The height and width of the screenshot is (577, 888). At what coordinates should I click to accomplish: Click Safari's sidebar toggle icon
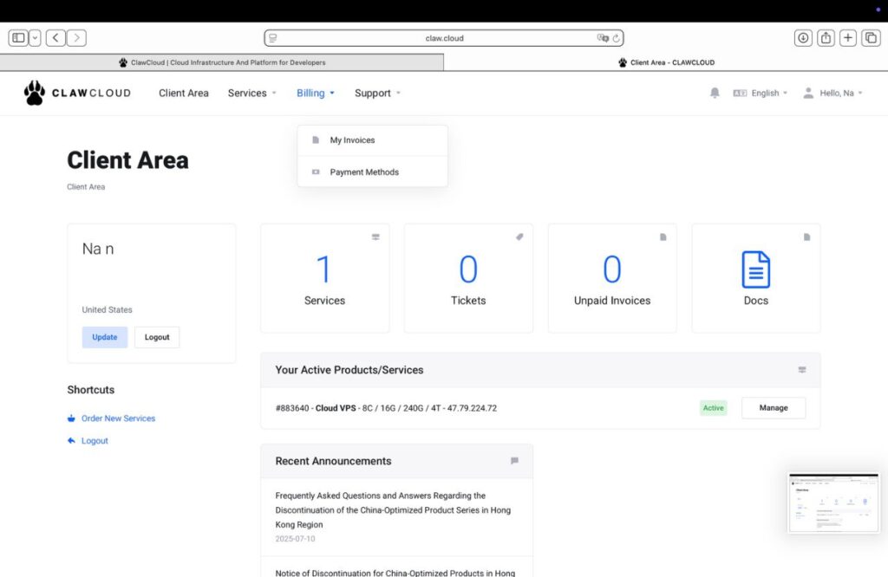coord(18,38)
